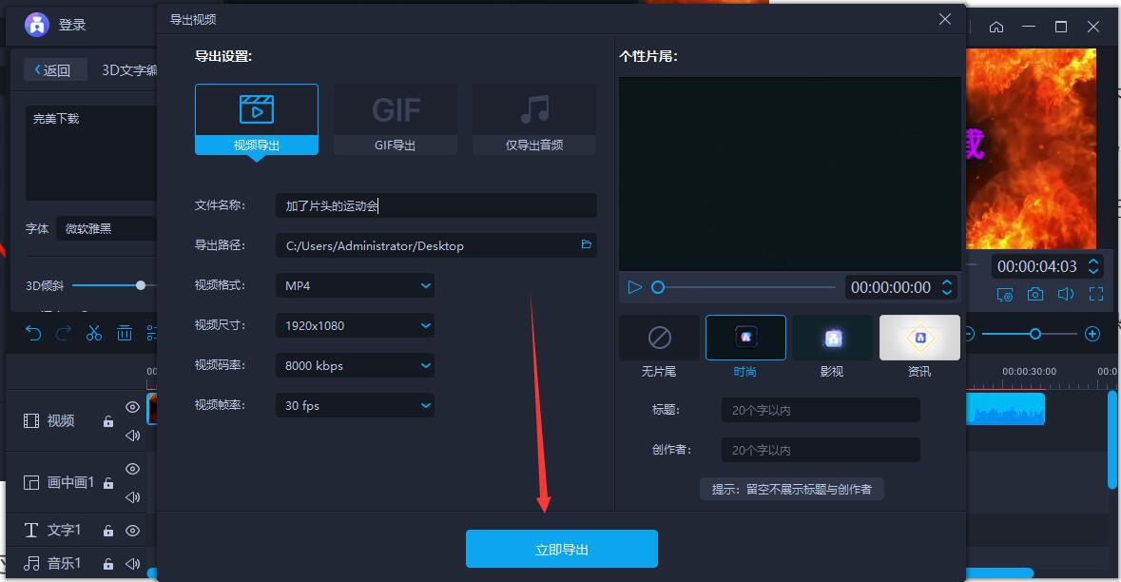Open the 视频格式 MP4 dropdown

pos(355,285)
